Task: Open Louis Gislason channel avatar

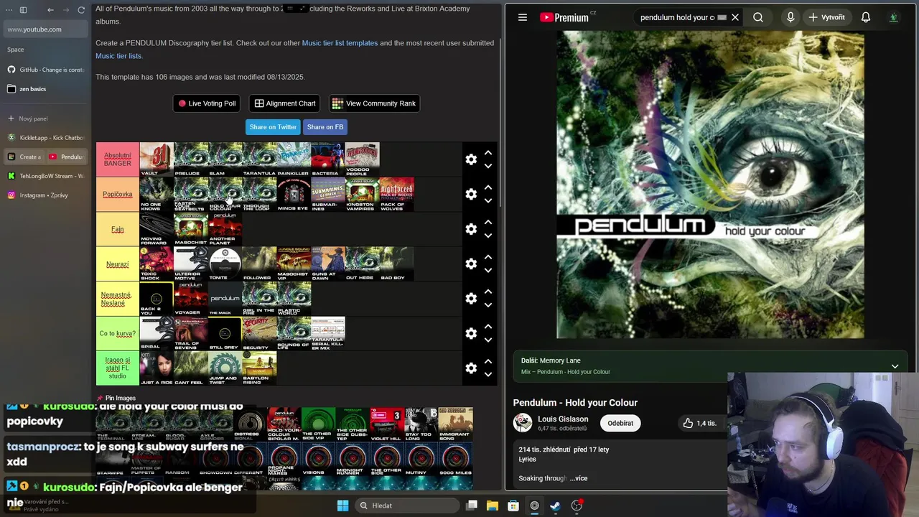Action: tap(523, 423)
